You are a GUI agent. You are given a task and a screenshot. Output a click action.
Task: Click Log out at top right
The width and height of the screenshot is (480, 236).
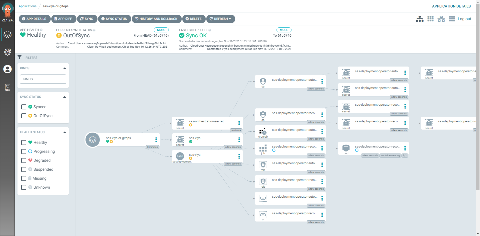click(464, 19)
